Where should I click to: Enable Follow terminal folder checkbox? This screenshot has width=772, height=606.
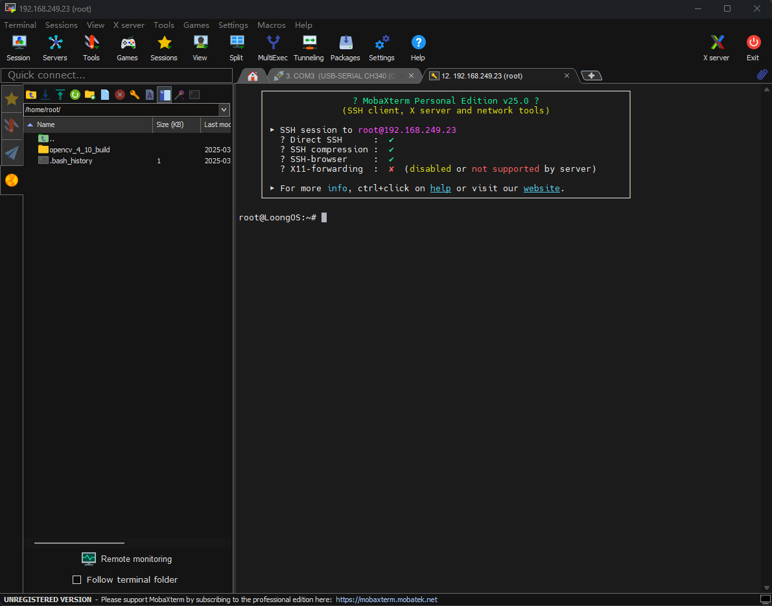pos(76,580)
